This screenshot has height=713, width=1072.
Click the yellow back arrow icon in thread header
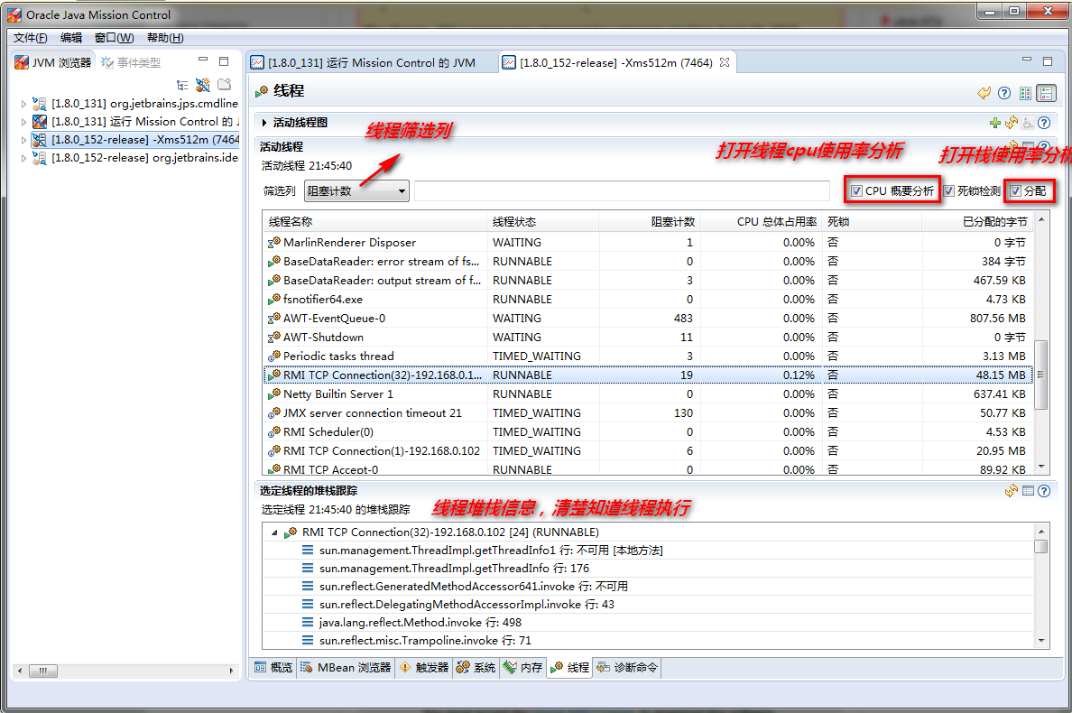coord(984,93)
